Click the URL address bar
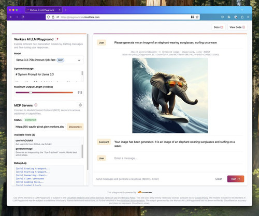This screenshot has height=216, width=259. [123, 17]
